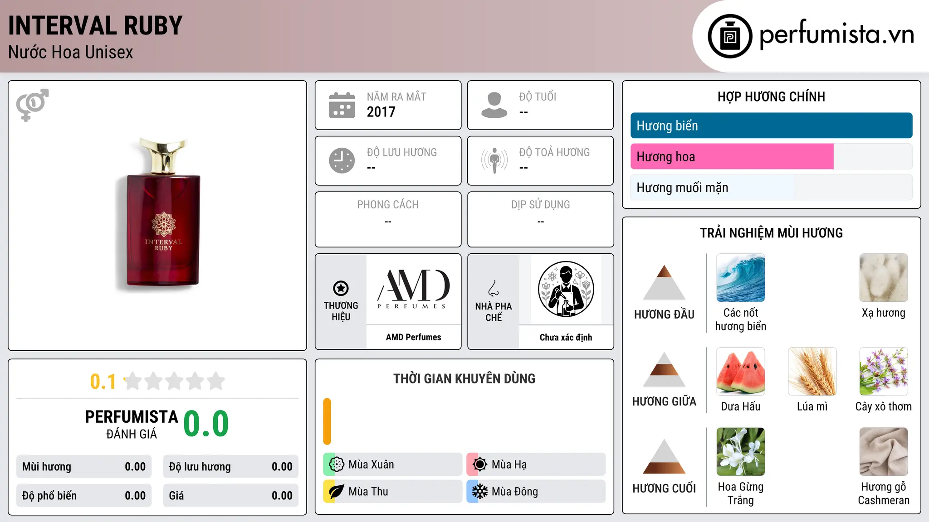Click the 2017 release year value
This screenshot has height=522, width=929.
[381, 112]
